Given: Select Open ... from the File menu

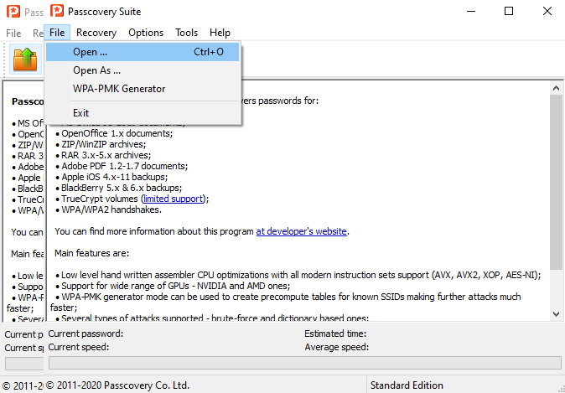Looking at the screenshot, I should [x=90, y=52].
